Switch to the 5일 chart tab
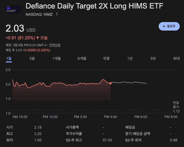This screenshot has height=147, width=184. coord(32,58)
